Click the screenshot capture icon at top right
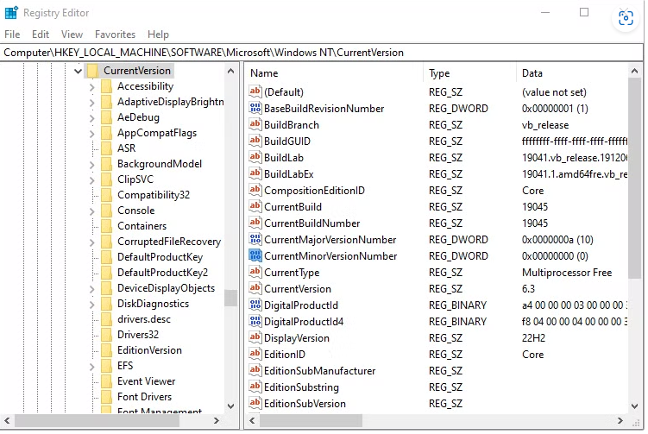This screenshot has height=434, width=648. point(626,18)
